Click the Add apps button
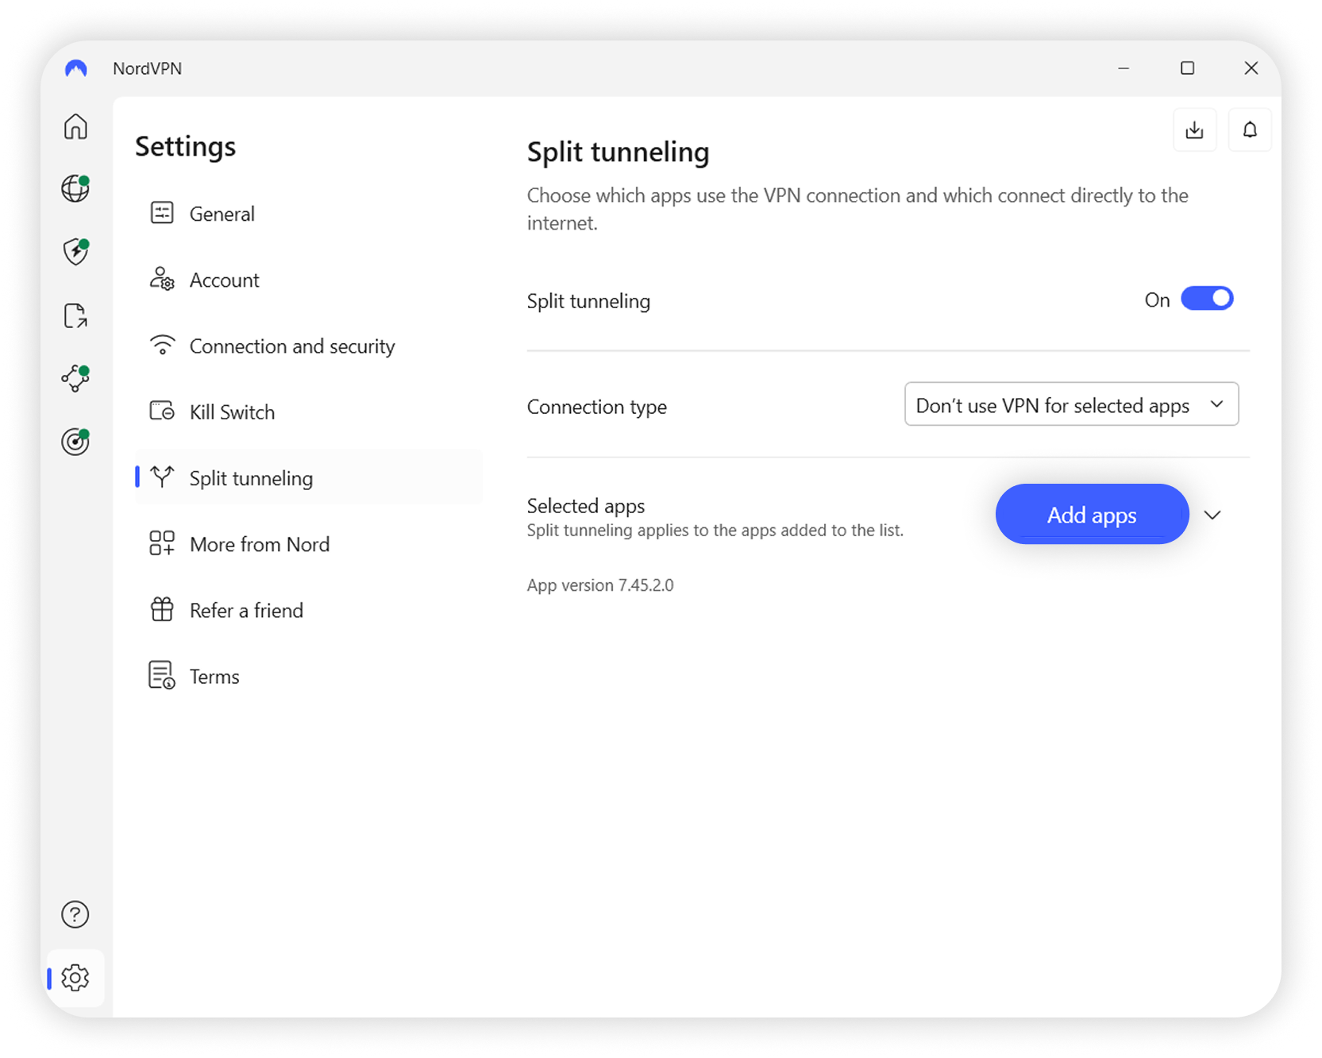This screenshot has height=1058, width=1322. tap(1092, 515)
